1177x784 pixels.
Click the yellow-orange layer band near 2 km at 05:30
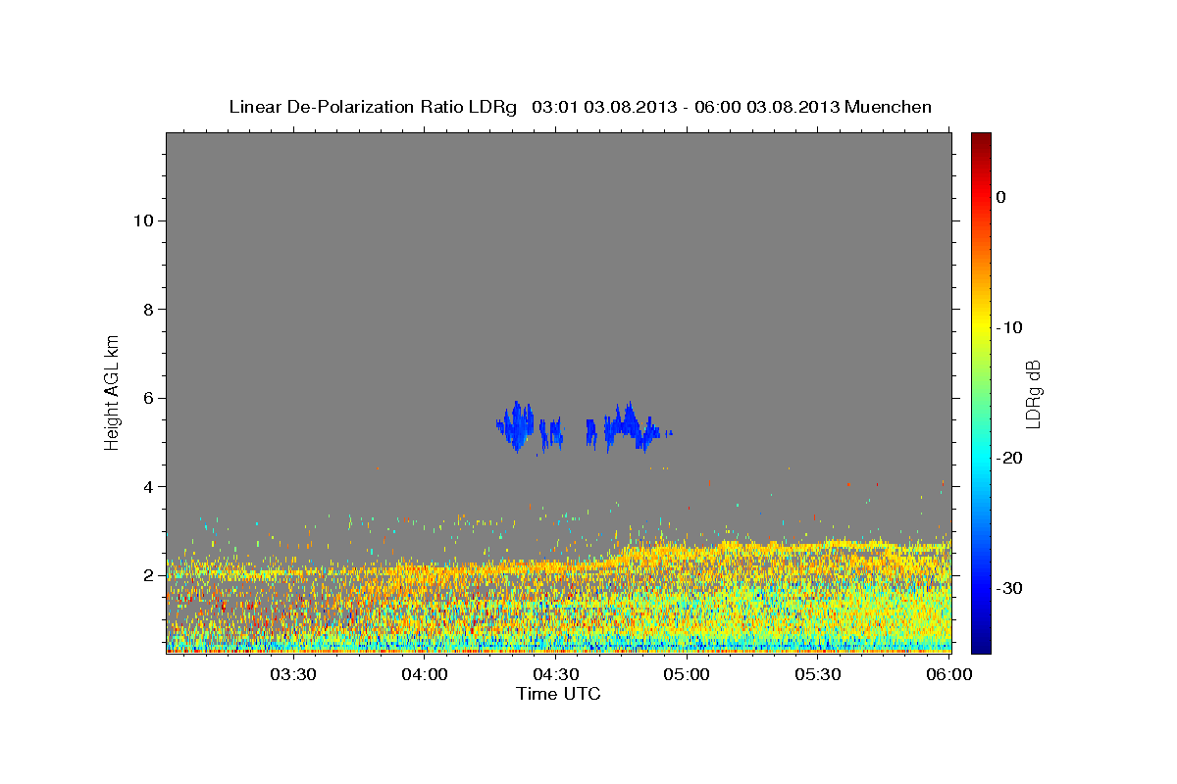coord(818,545)
